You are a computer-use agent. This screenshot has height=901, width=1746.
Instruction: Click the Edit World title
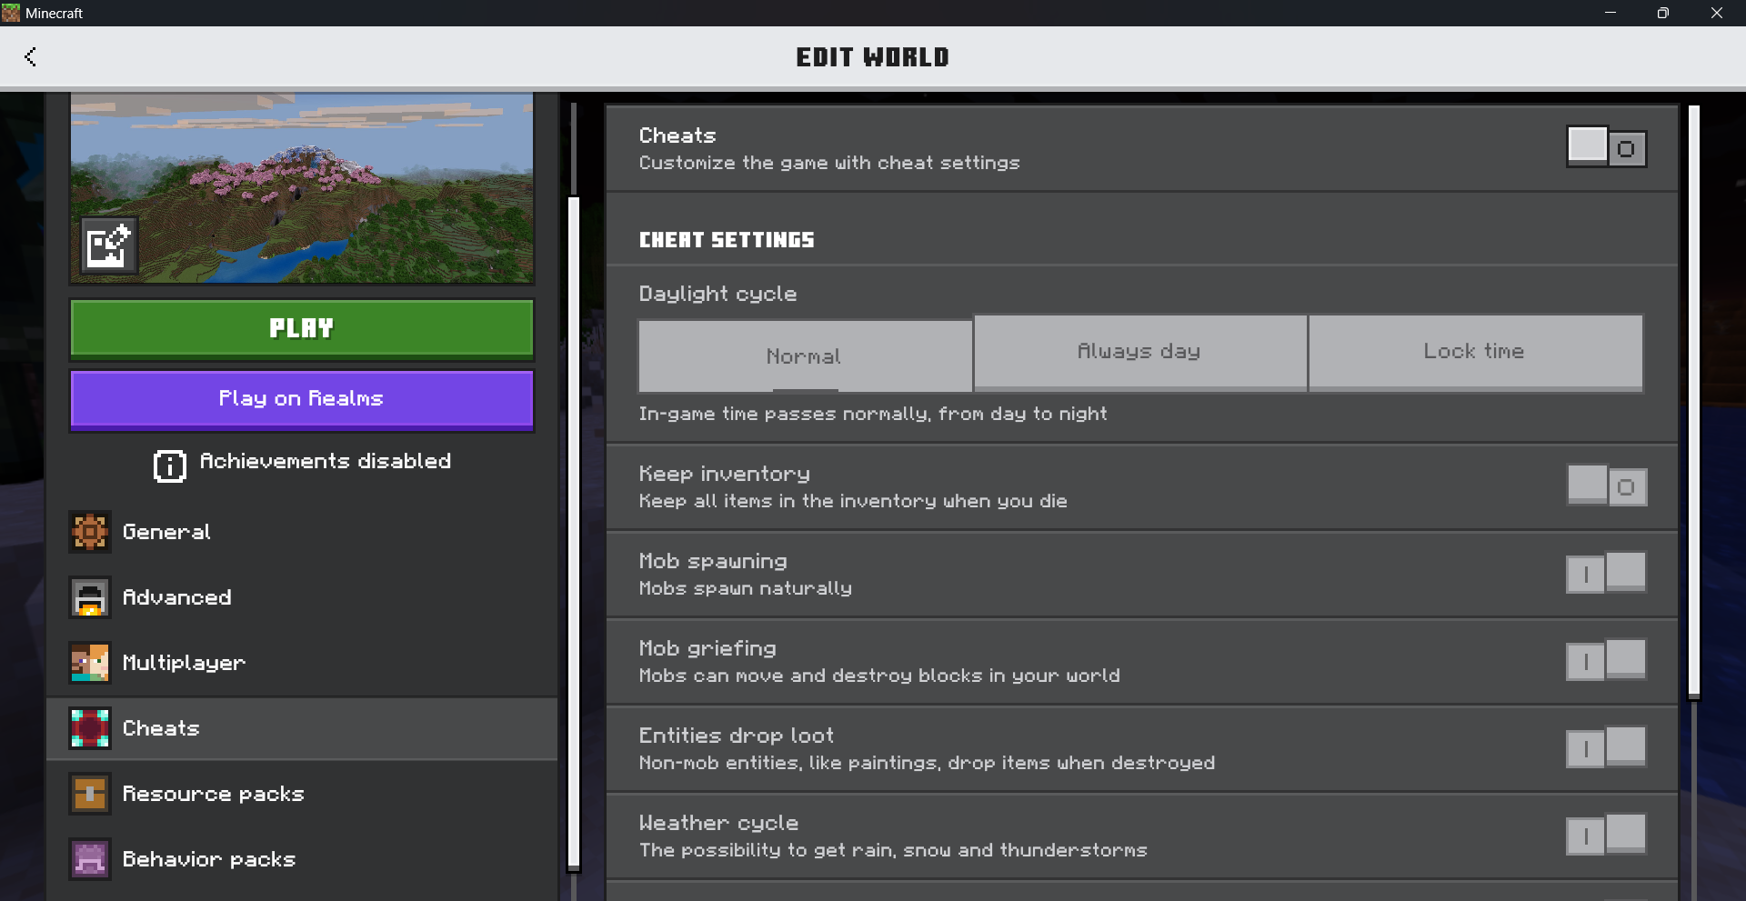pos(873,57)
